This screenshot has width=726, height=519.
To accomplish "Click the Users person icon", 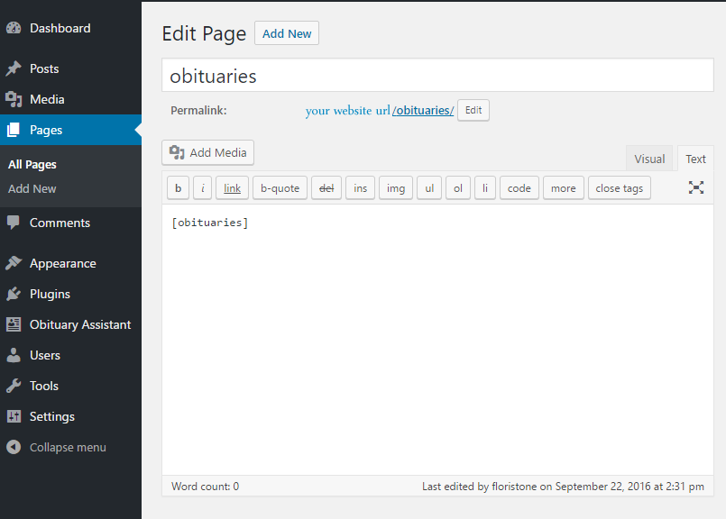I will pyautogui.click(x=14, y=356).
